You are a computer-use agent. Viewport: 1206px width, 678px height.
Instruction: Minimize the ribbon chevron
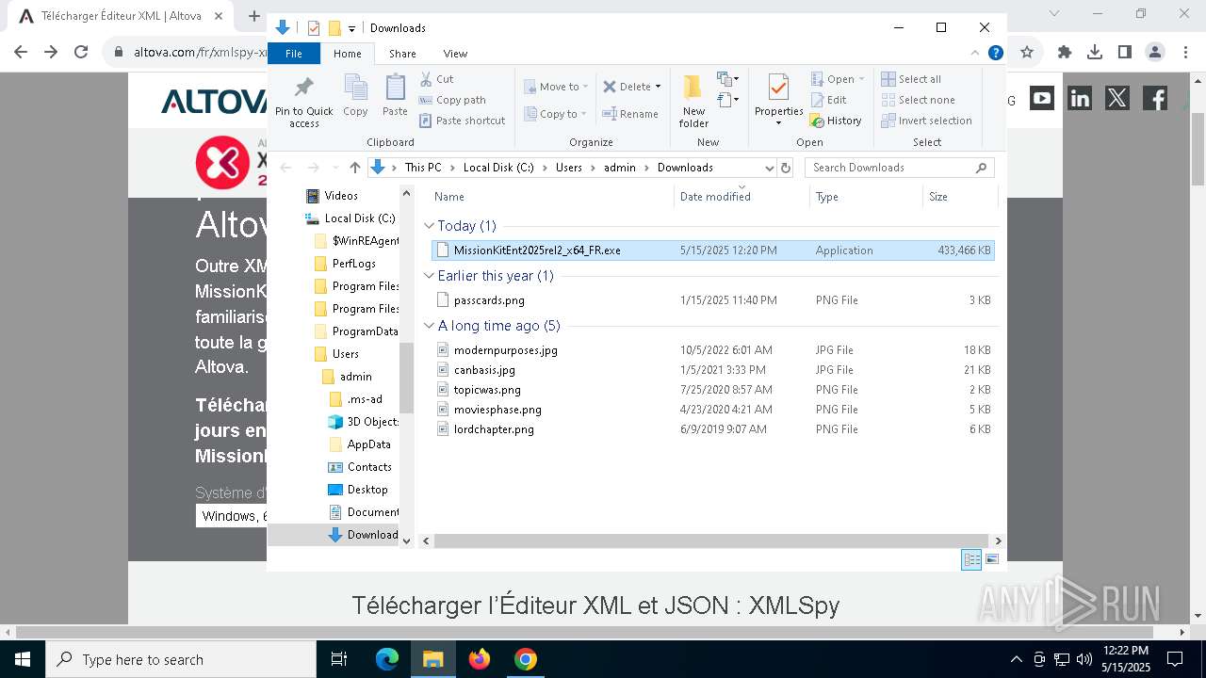[x=975, y=53]
